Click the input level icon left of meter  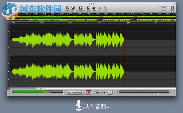(x=10, y=91)
